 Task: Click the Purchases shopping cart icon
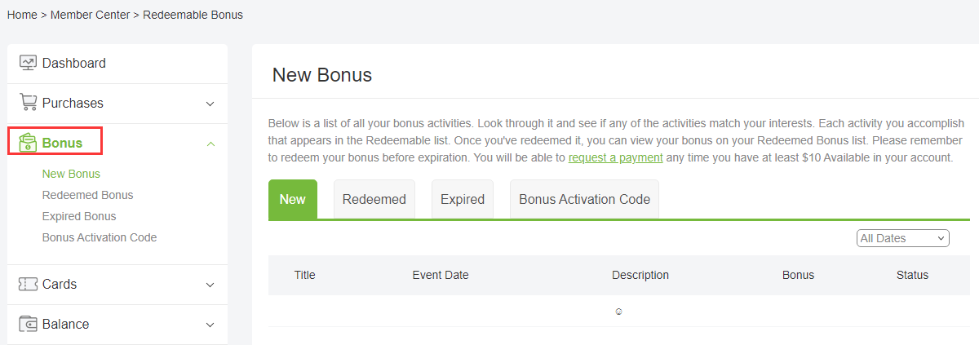(29, 103)
